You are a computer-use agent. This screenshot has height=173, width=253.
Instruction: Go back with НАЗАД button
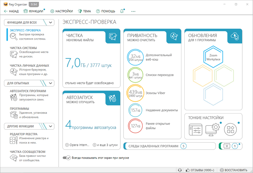[x=11, y=11]
